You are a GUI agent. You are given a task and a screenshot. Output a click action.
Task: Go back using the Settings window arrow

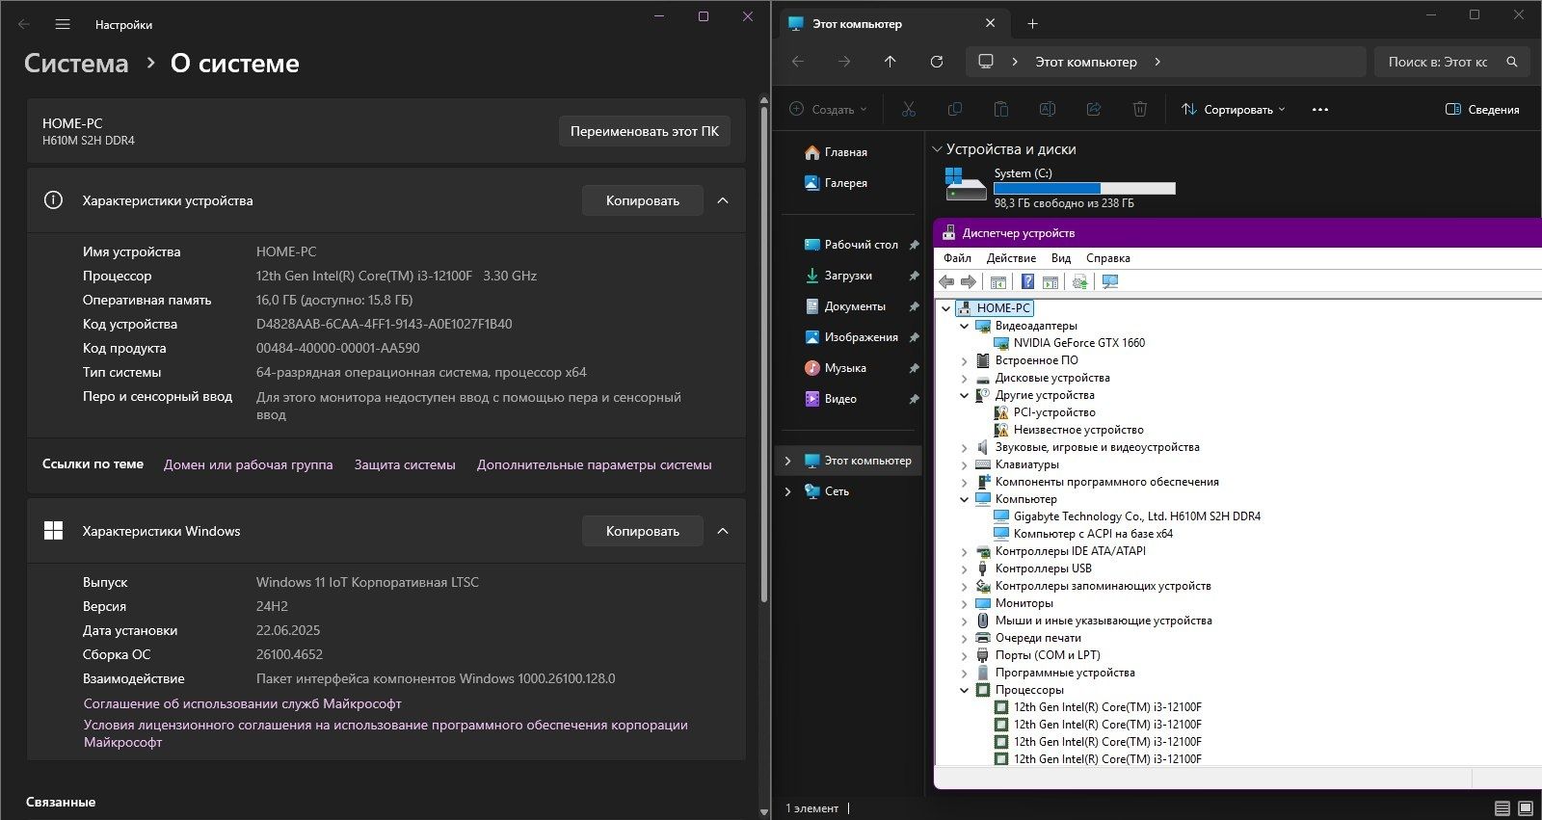(x=24, y=24)
